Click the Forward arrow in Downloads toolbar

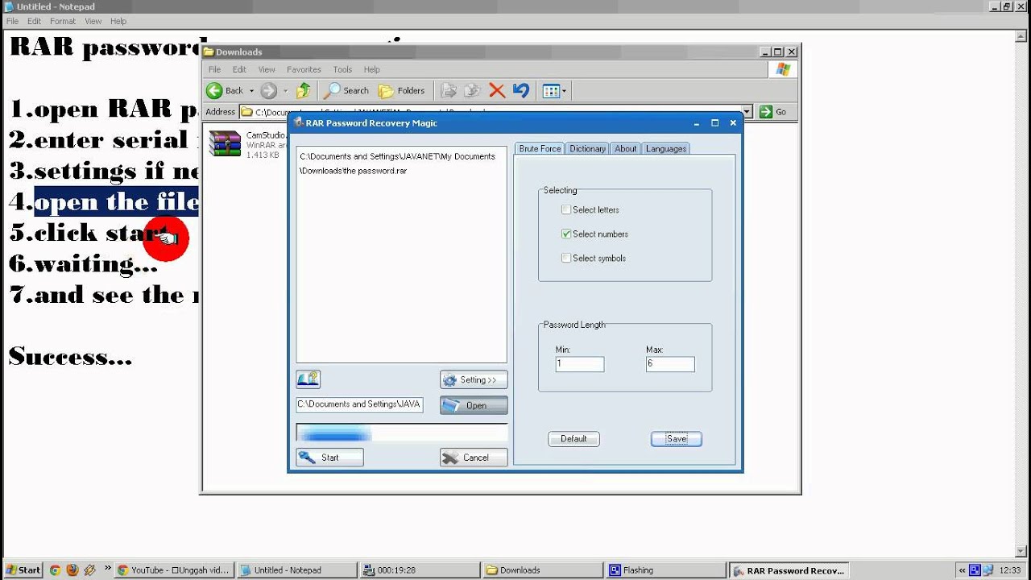268,90
